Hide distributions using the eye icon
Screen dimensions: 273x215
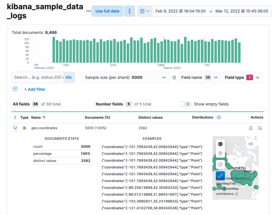(219, 117)
